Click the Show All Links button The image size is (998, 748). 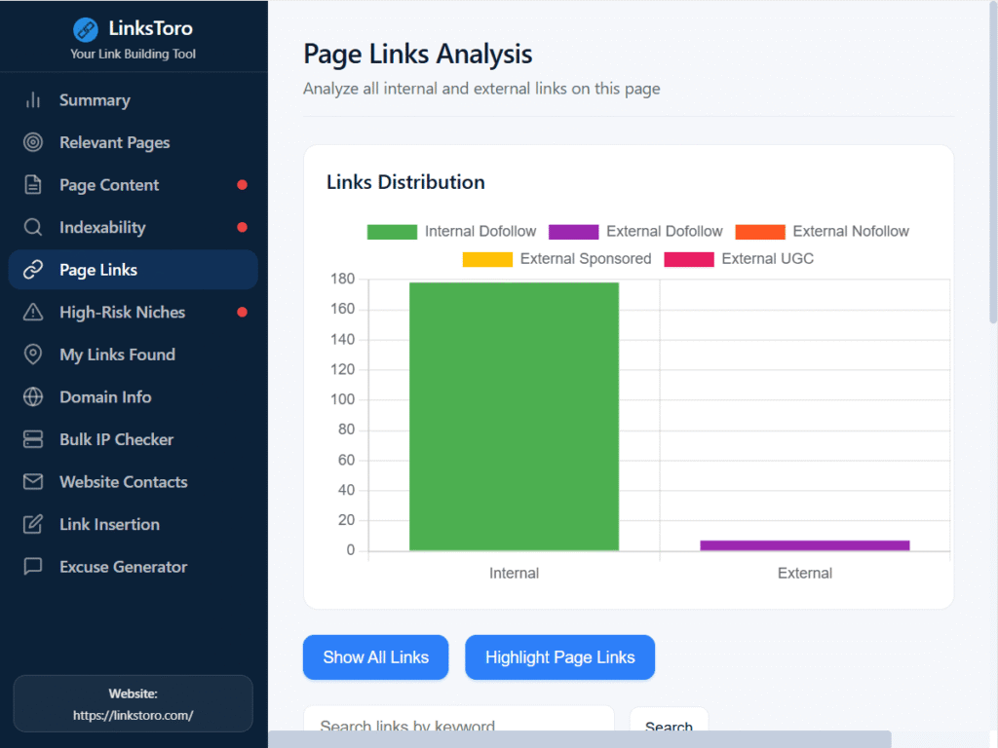click(375, 657)
